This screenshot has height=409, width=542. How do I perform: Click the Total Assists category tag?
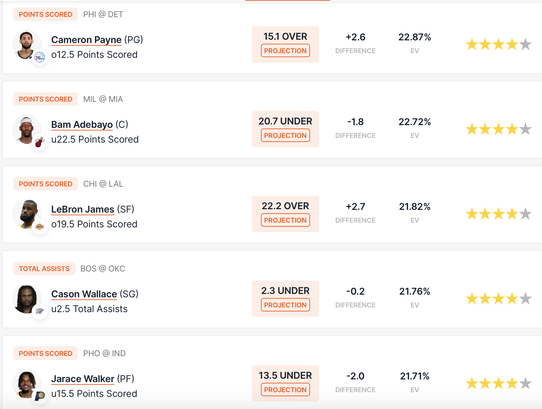point(44,269)
